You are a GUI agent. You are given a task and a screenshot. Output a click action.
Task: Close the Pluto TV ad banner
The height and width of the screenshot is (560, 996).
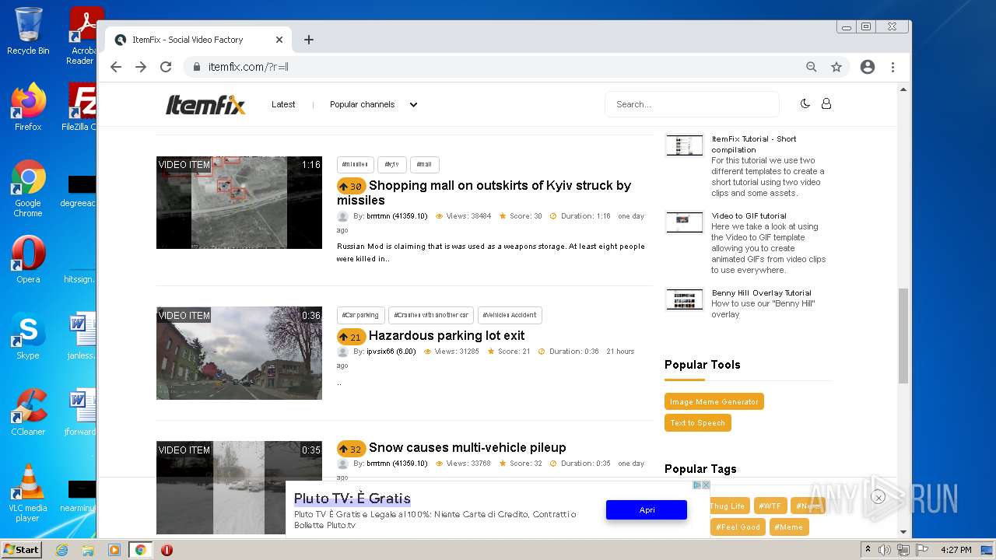coord(706,485)
